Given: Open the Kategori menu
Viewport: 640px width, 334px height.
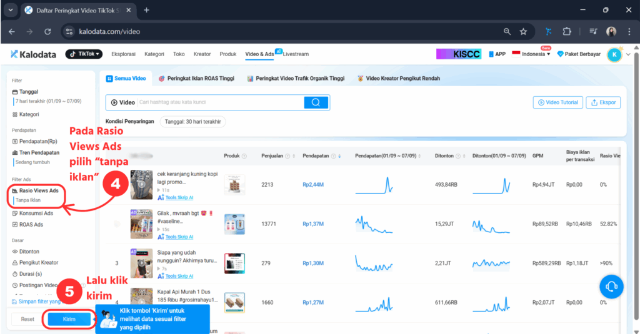Looking at the screenshot, I should (x=154, y=54).
